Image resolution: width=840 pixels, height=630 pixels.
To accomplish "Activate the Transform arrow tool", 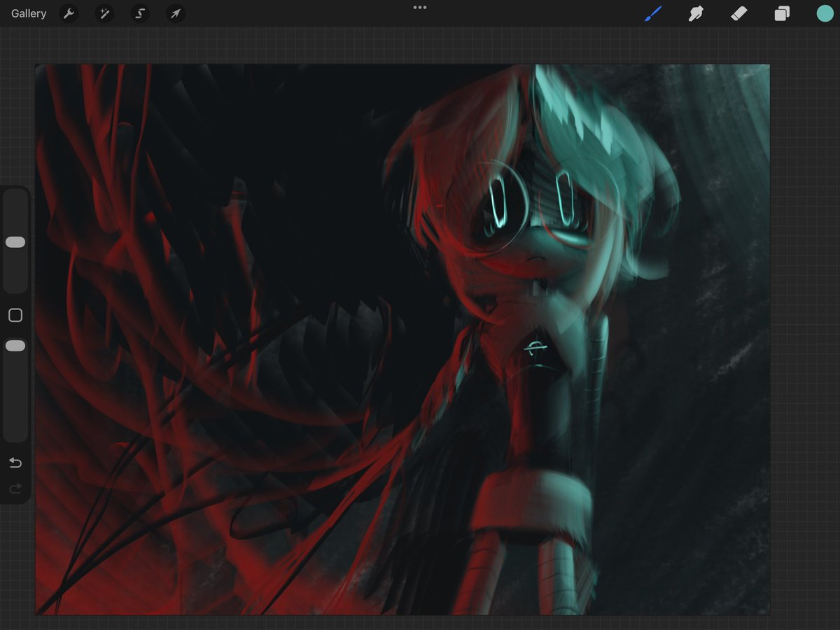I will tap(176, 13).
